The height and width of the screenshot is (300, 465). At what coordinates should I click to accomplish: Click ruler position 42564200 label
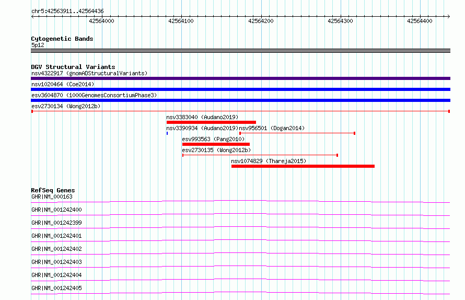[x=261, y=21]
